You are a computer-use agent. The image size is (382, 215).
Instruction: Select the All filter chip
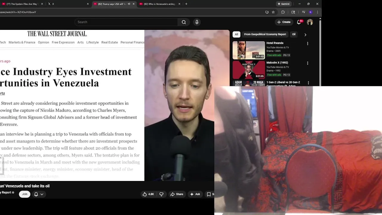click(x=236, y=34)
